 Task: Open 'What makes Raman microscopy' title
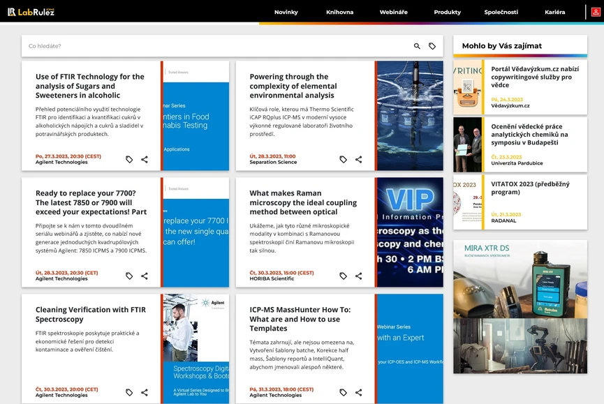303,202
